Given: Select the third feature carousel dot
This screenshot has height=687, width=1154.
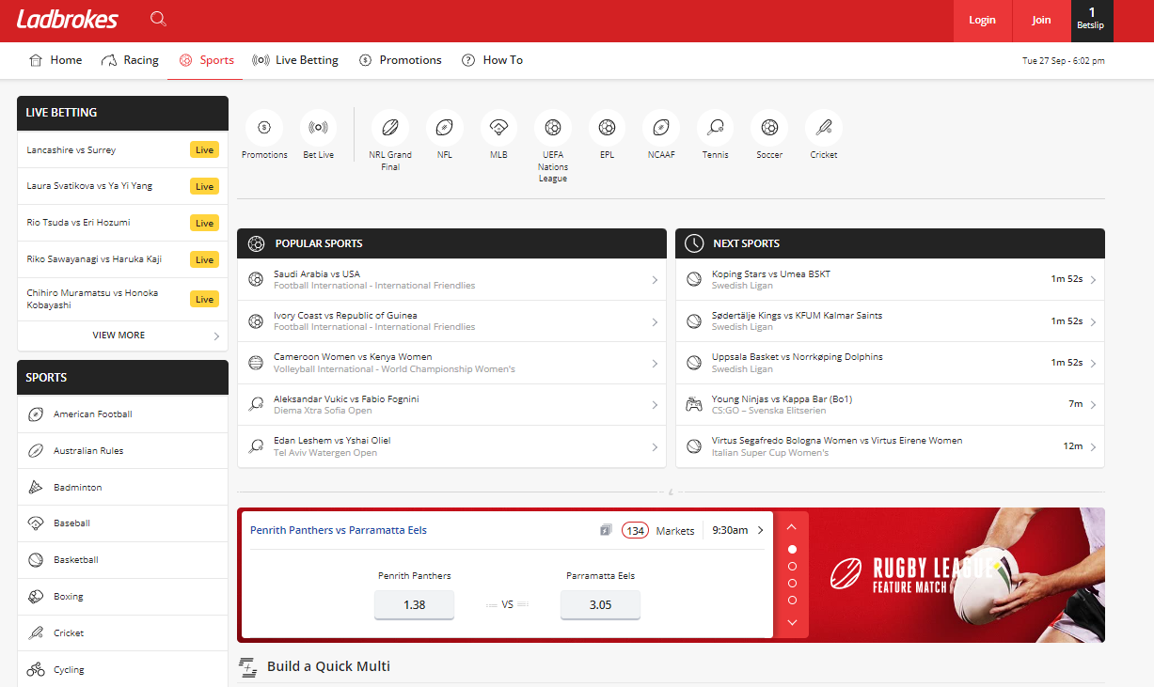Looking at the screenshot, I should point(792,583).
